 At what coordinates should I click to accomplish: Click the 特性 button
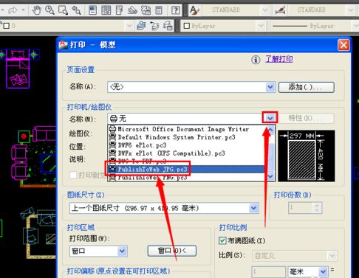[x=307, y=118]
